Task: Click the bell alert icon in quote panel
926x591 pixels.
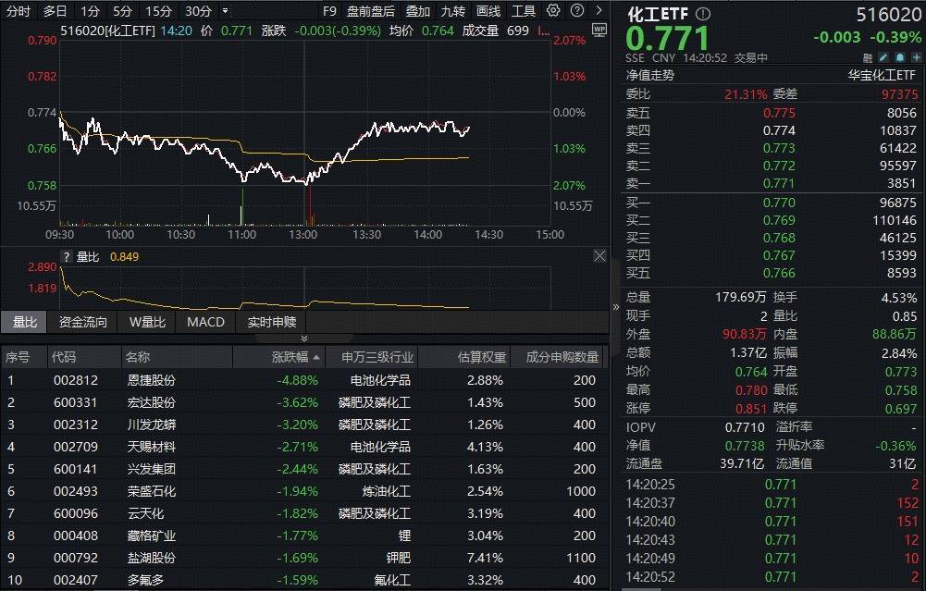Action: (x=901, y=57)
